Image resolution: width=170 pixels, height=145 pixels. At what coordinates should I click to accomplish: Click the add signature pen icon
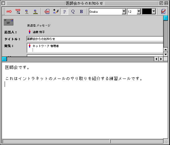(x=56, y=11)
